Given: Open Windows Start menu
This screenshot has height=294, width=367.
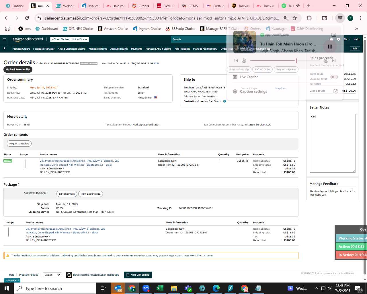Looking at the screenshot, I should (x=7, y=288).
